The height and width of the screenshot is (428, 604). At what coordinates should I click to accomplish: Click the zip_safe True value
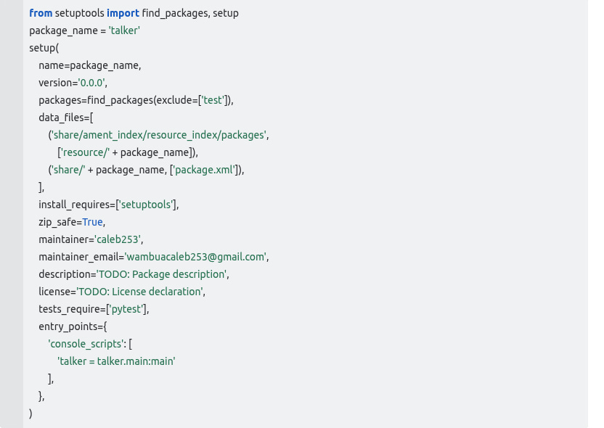(x=92, y=222)
